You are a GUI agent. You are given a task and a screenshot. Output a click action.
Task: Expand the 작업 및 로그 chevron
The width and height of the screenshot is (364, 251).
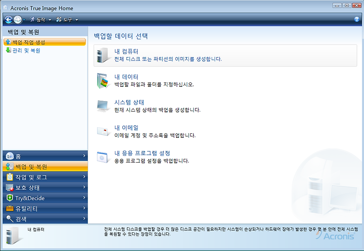point(84,177)
